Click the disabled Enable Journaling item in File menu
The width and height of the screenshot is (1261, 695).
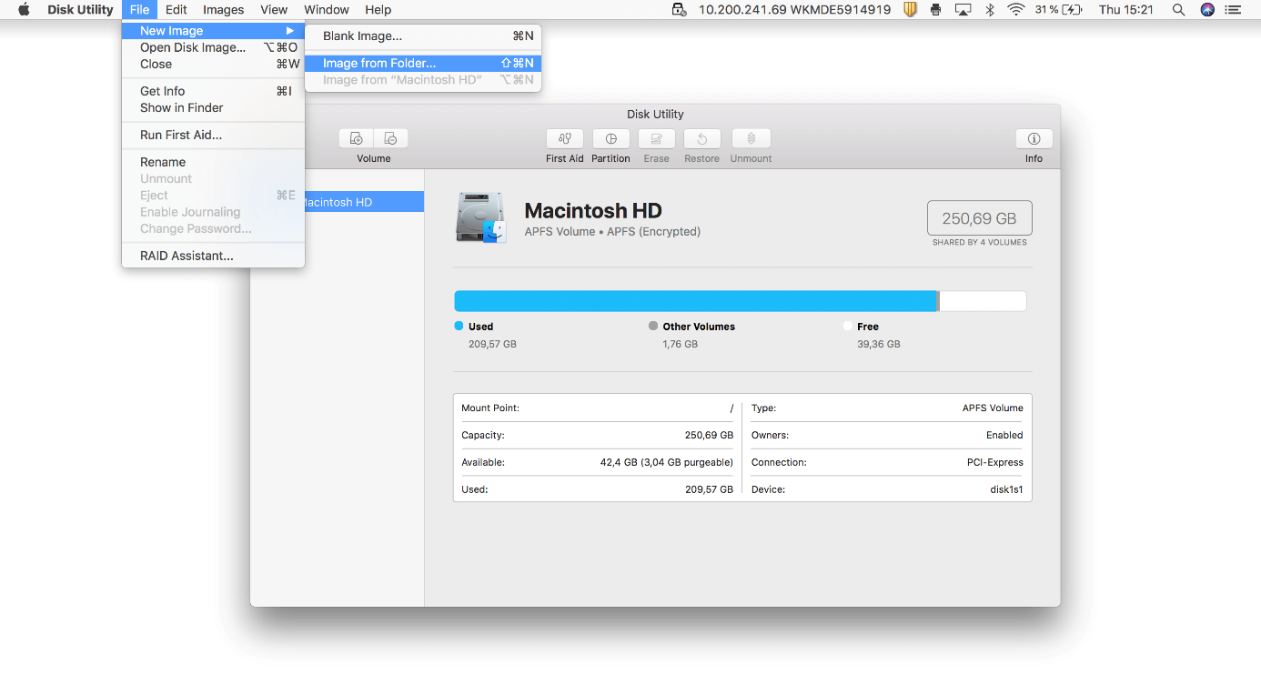click(213, 212)
